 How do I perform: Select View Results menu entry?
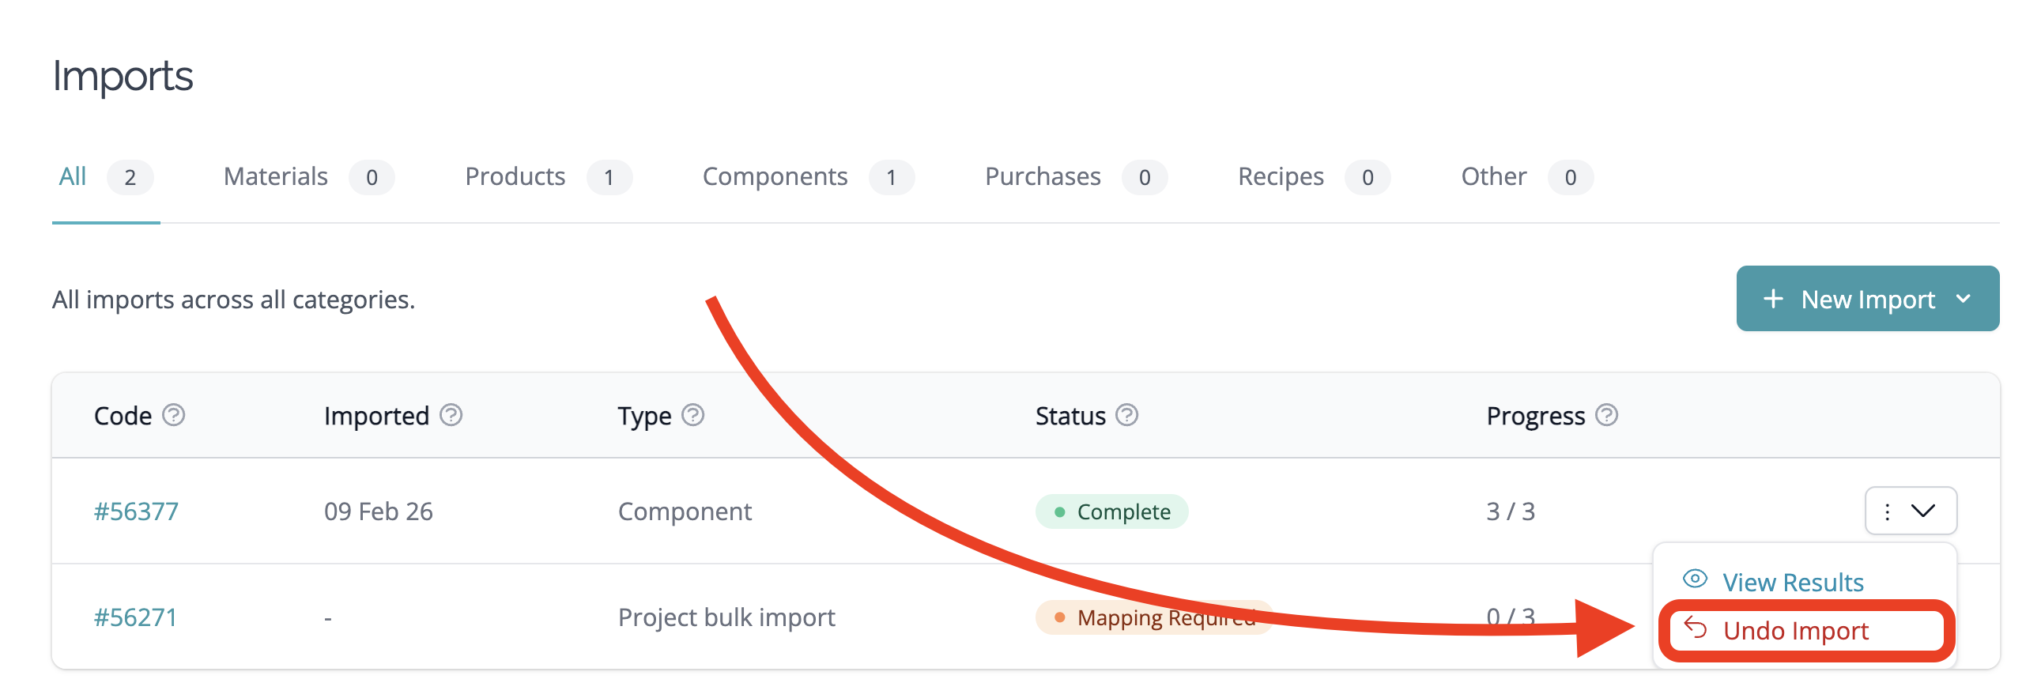click(x=1804, y=582)
